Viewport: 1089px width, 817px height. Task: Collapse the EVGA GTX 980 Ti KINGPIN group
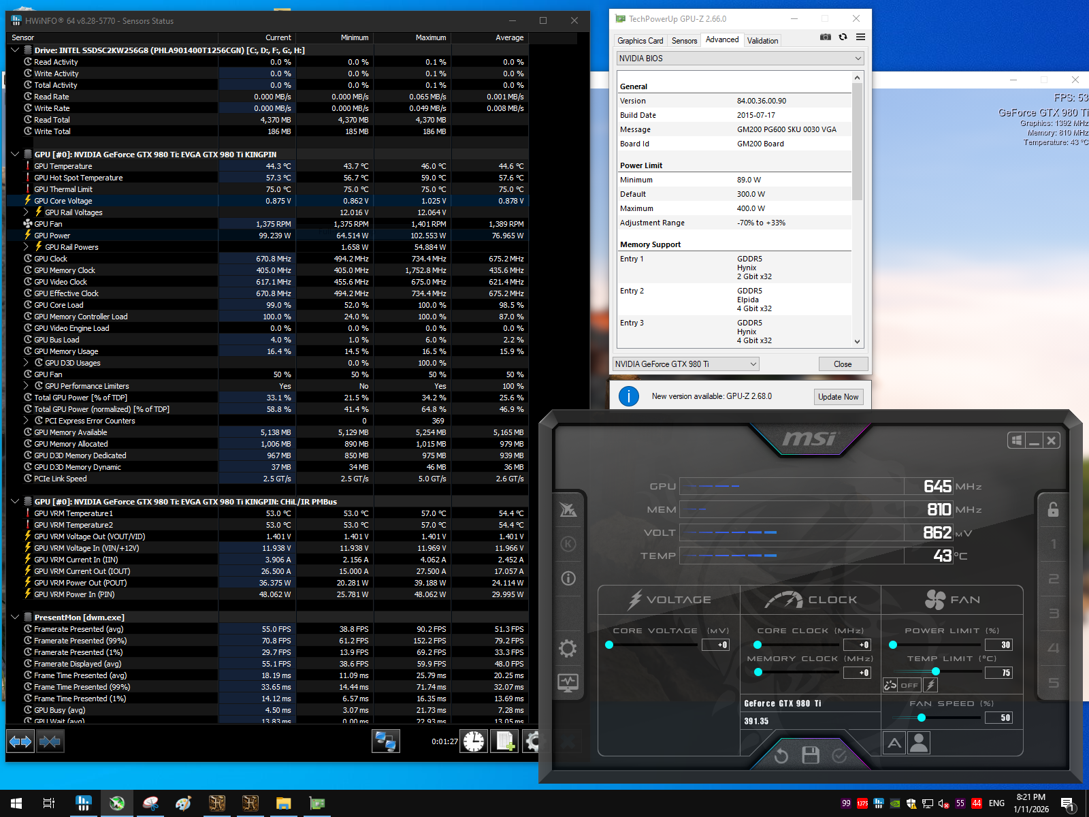15,154
